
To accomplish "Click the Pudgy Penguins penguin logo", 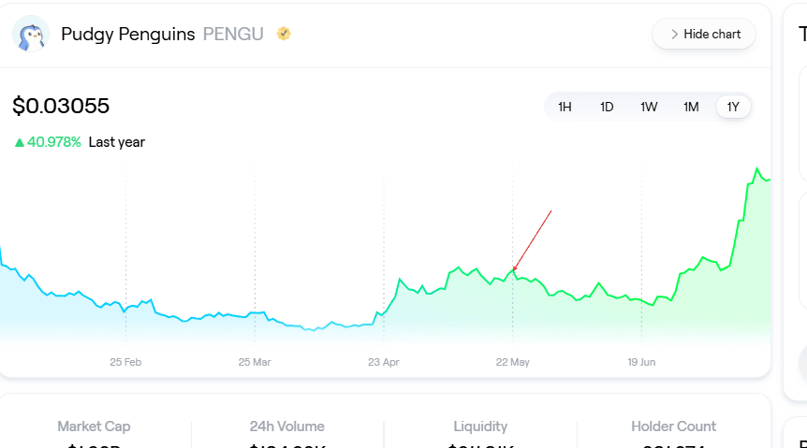I will click(x=31, y=34).
